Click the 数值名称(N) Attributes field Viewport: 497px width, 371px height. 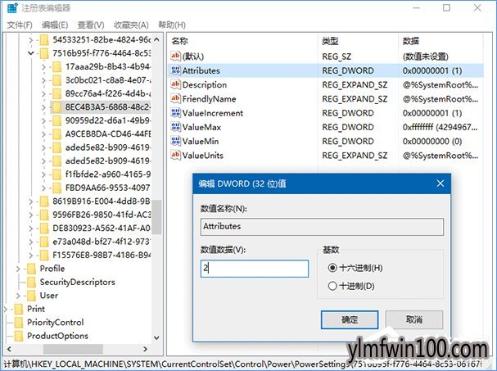tap(322, 227)
